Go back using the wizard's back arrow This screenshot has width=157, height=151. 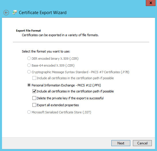[x=6, y=13]
